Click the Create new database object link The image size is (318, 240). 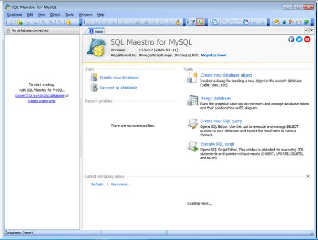point(226,75)
